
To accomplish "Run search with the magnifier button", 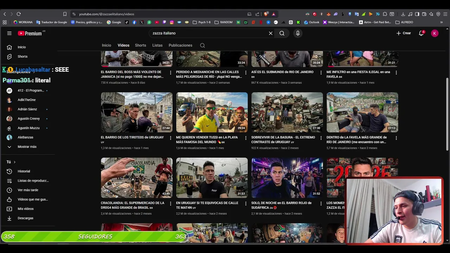I will [282, 33].
